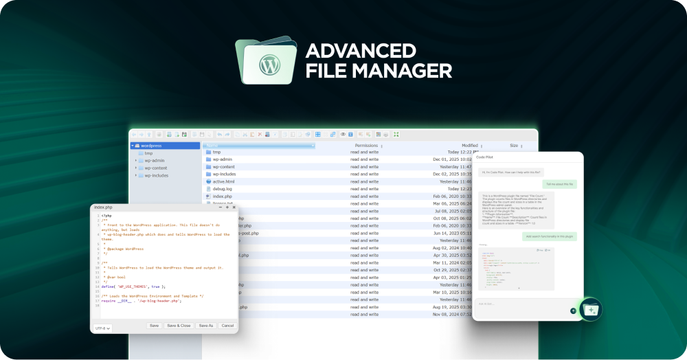Expand the wp-content tree folder arrow
Viewport: 687px width, 360px height.
click(136, 168)
